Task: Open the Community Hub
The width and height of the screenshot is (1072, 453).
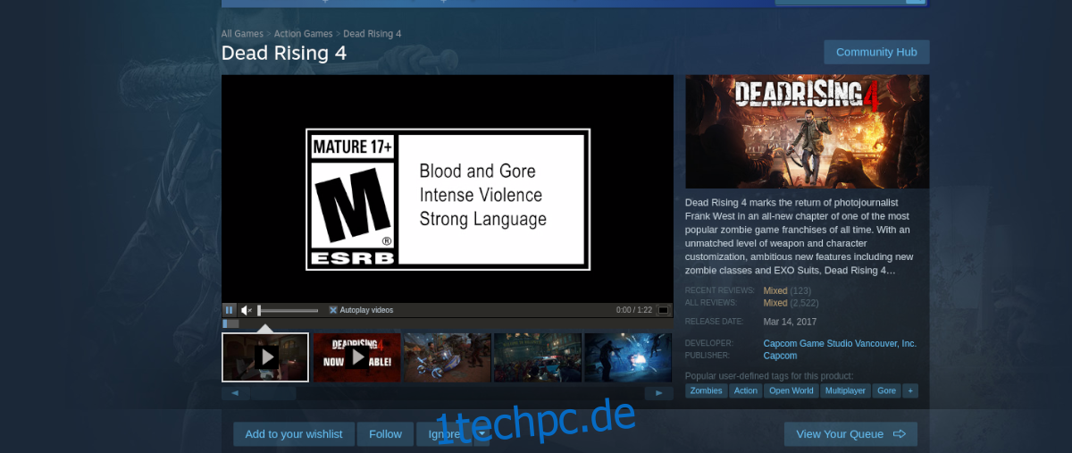Action: coord(876,52)
